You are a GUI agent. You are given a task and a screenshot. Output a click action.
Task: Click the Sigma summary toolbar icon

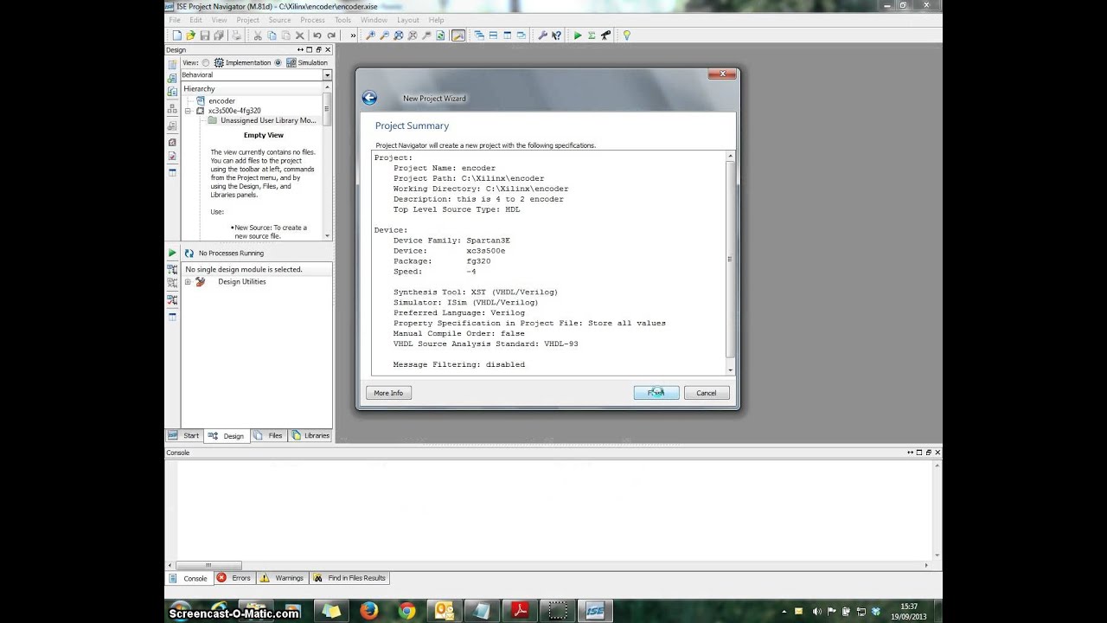tap(592, 35)
